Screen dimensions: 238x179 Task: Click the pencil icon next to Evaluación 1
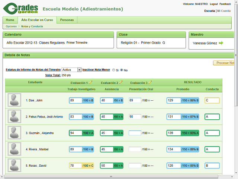tap(90, 82)
